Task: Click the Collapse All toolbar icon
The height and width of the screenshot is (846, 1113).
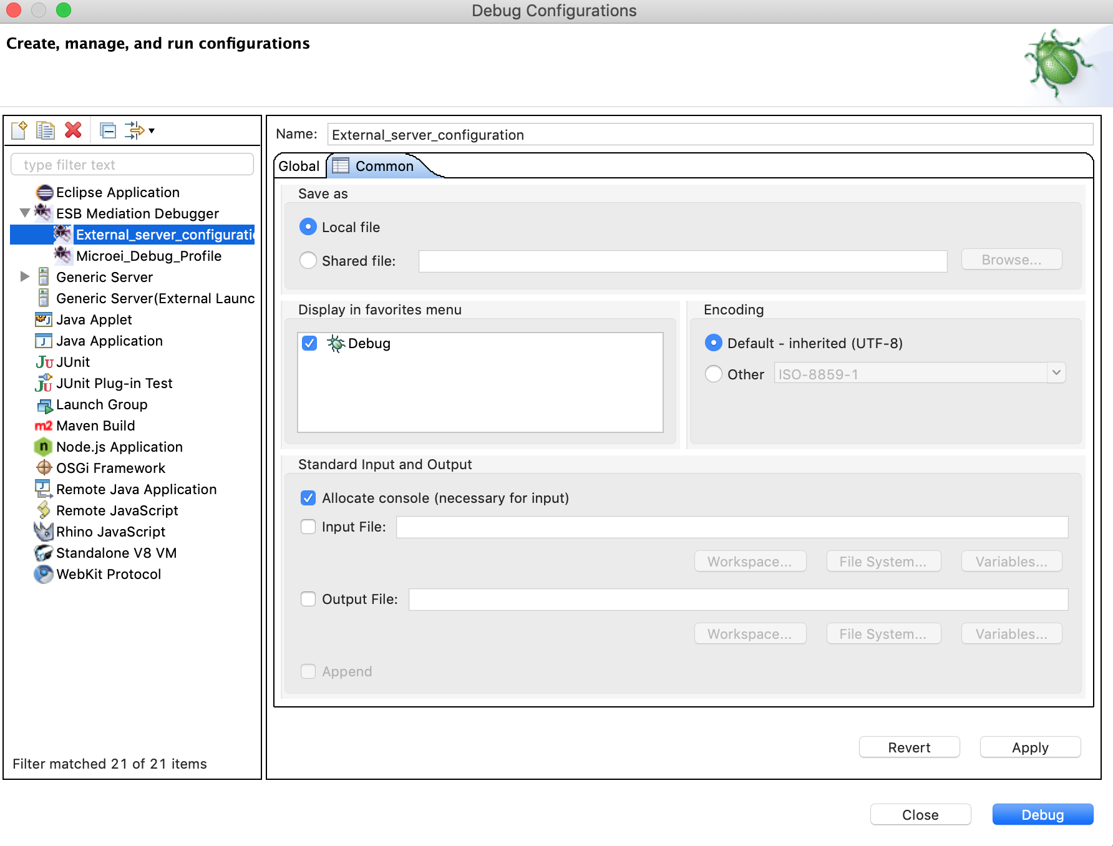Action: (x=108, y=130)
